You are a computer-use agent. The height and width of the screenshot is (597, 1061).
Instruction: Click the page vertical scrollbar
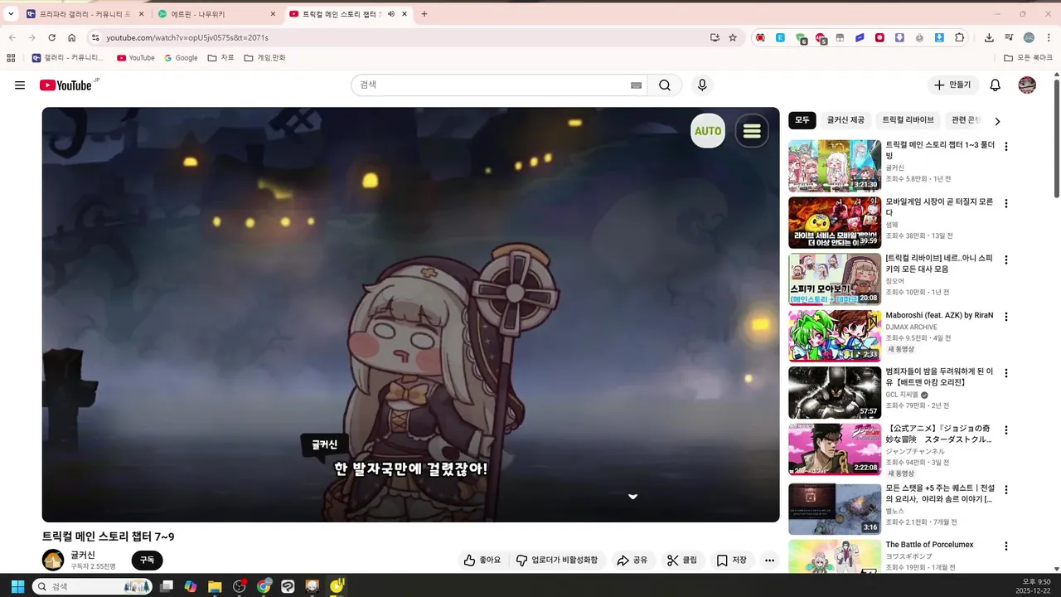(1056, 138)
